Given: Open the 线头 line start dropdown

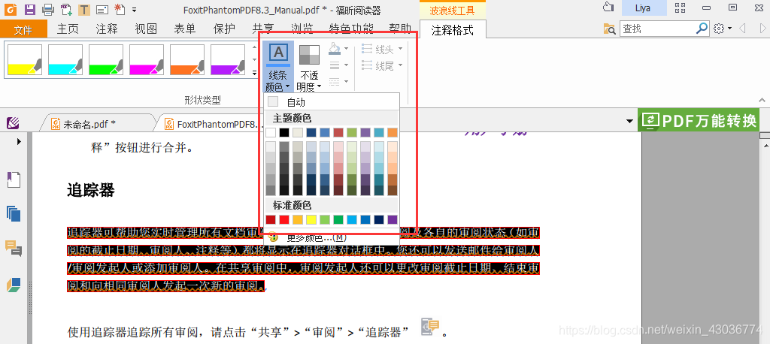Looking at the screenshot, I should 382,49.
